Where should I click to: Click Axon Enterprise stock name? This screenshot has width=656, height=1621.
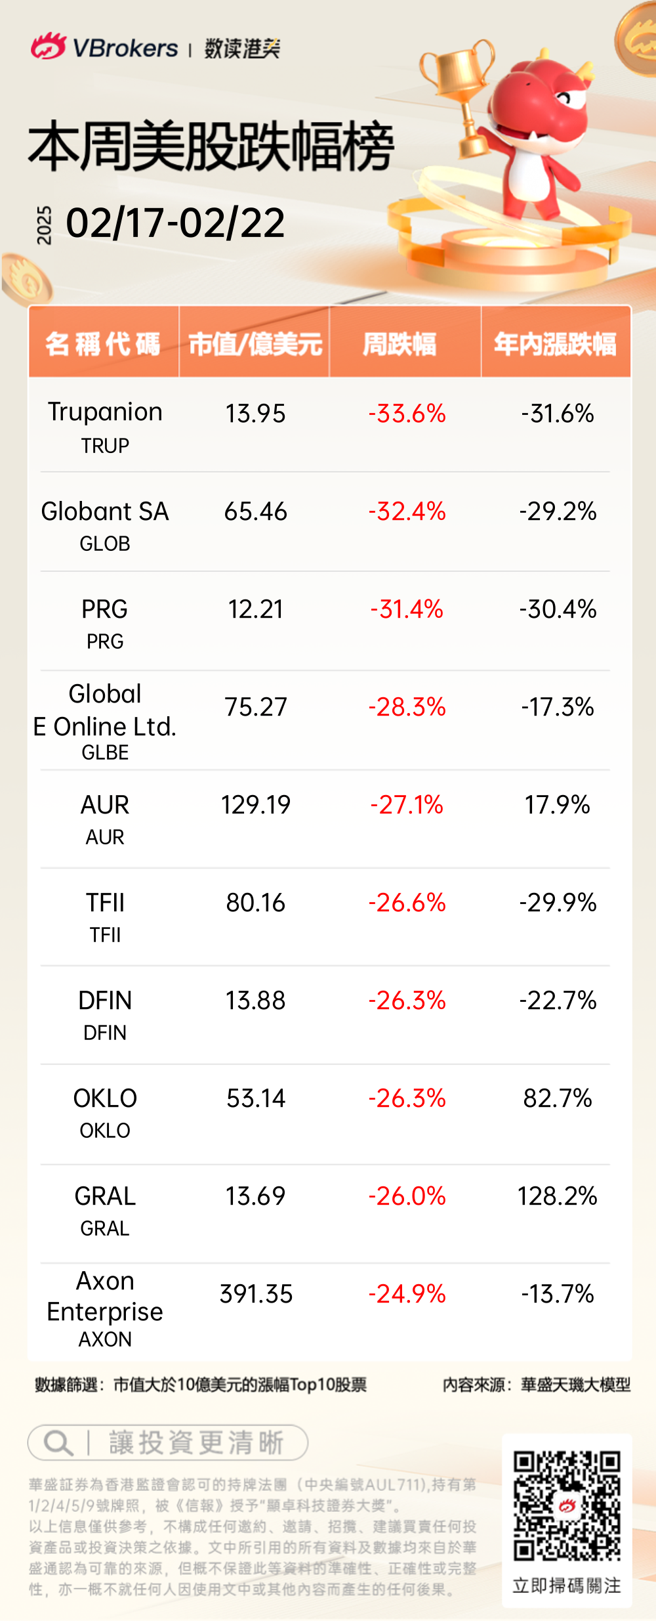(x=105, y=1296)
